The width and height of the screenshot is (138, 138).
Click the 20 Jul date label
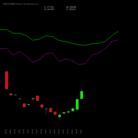pyautogui.click(x=41, y=132)
